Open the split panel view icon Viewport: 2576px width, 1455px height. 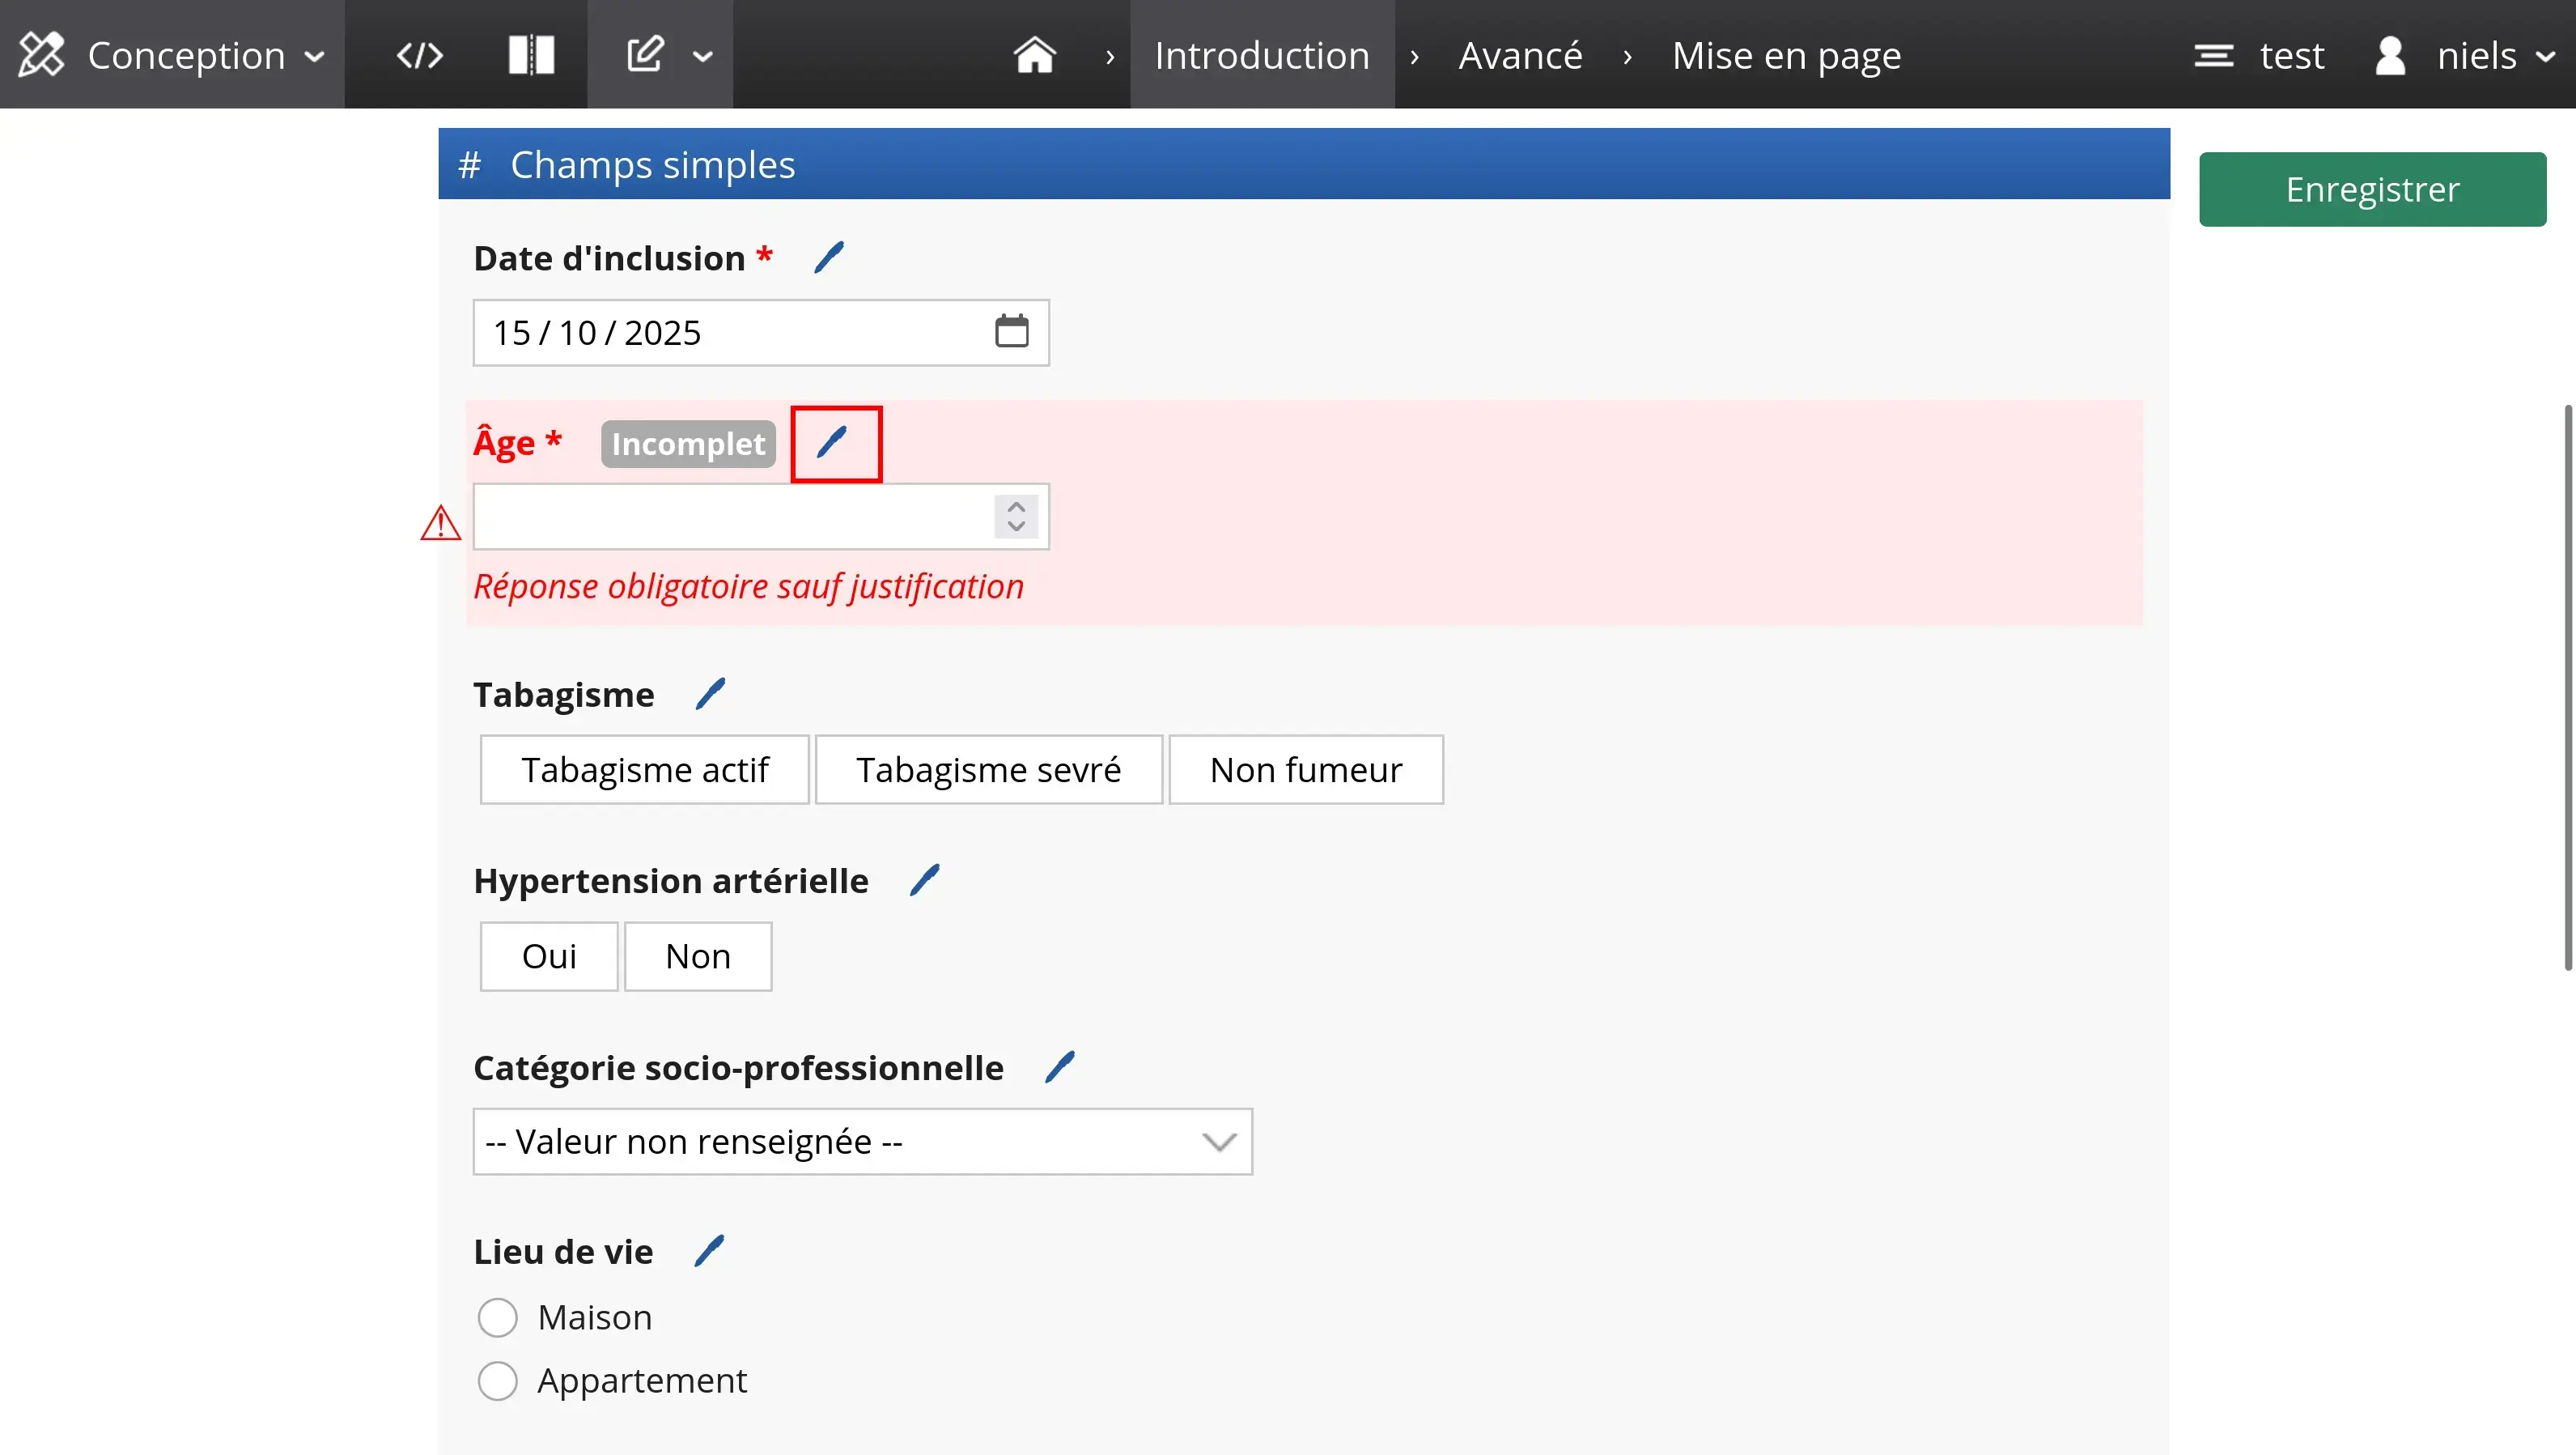click(x=531, y=55)
